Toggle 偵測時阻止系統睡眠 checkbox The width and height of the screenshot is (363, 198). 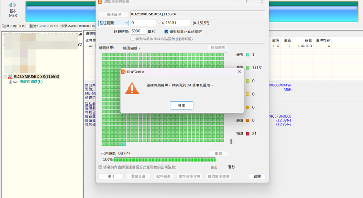pos(167,32)
